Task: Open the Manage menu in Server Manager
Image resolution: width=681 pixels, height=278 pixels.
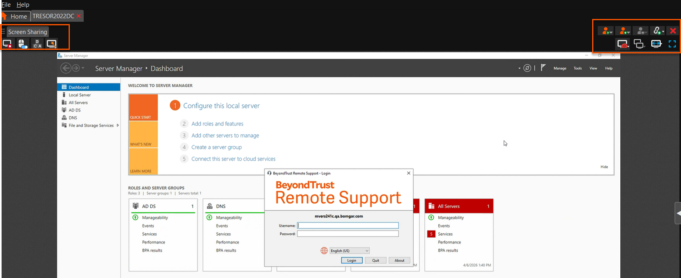Action: tap(560, 68)
